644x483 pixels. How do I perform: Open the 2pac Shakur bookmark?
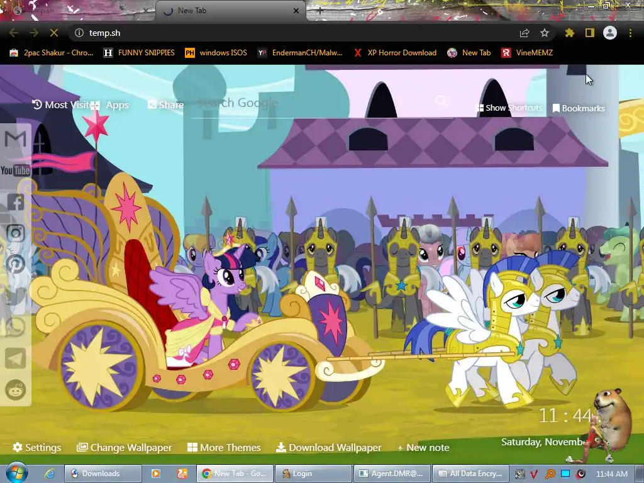click(x=52, y=53)
